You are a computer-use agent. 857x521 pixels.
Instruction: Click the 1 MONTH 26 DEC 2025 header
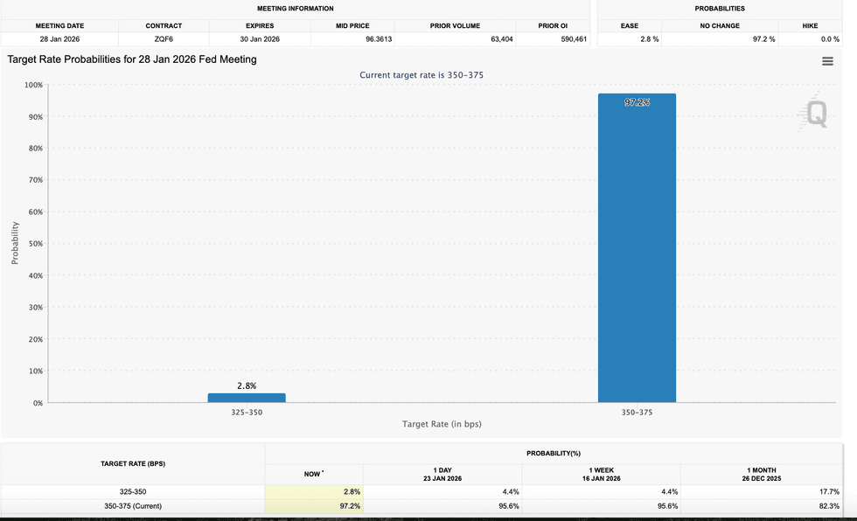[763, 474]
